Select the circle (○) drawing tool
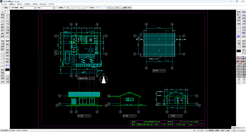The width and height of the screenshot is (246, 132). 7,18
